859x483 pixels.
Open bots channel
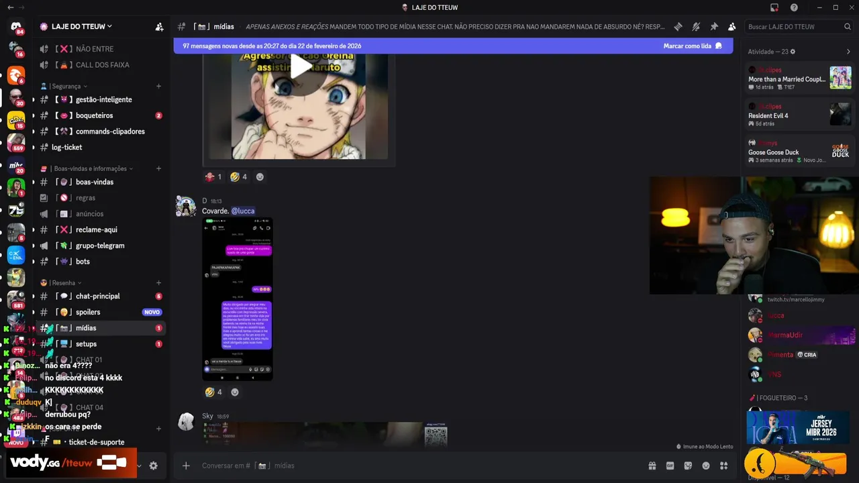(101, 262)
